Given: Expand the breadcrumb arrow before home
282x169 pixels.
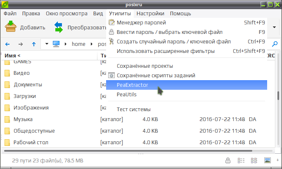Looking at the screenshot, I should (66, 44).
